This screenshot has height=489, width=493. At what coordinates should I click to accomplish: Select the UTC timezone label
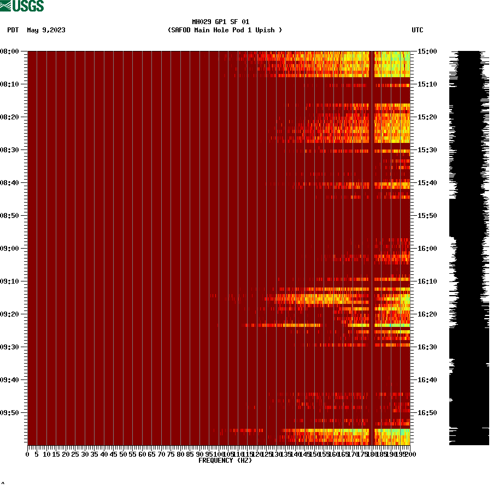(418, 31)
